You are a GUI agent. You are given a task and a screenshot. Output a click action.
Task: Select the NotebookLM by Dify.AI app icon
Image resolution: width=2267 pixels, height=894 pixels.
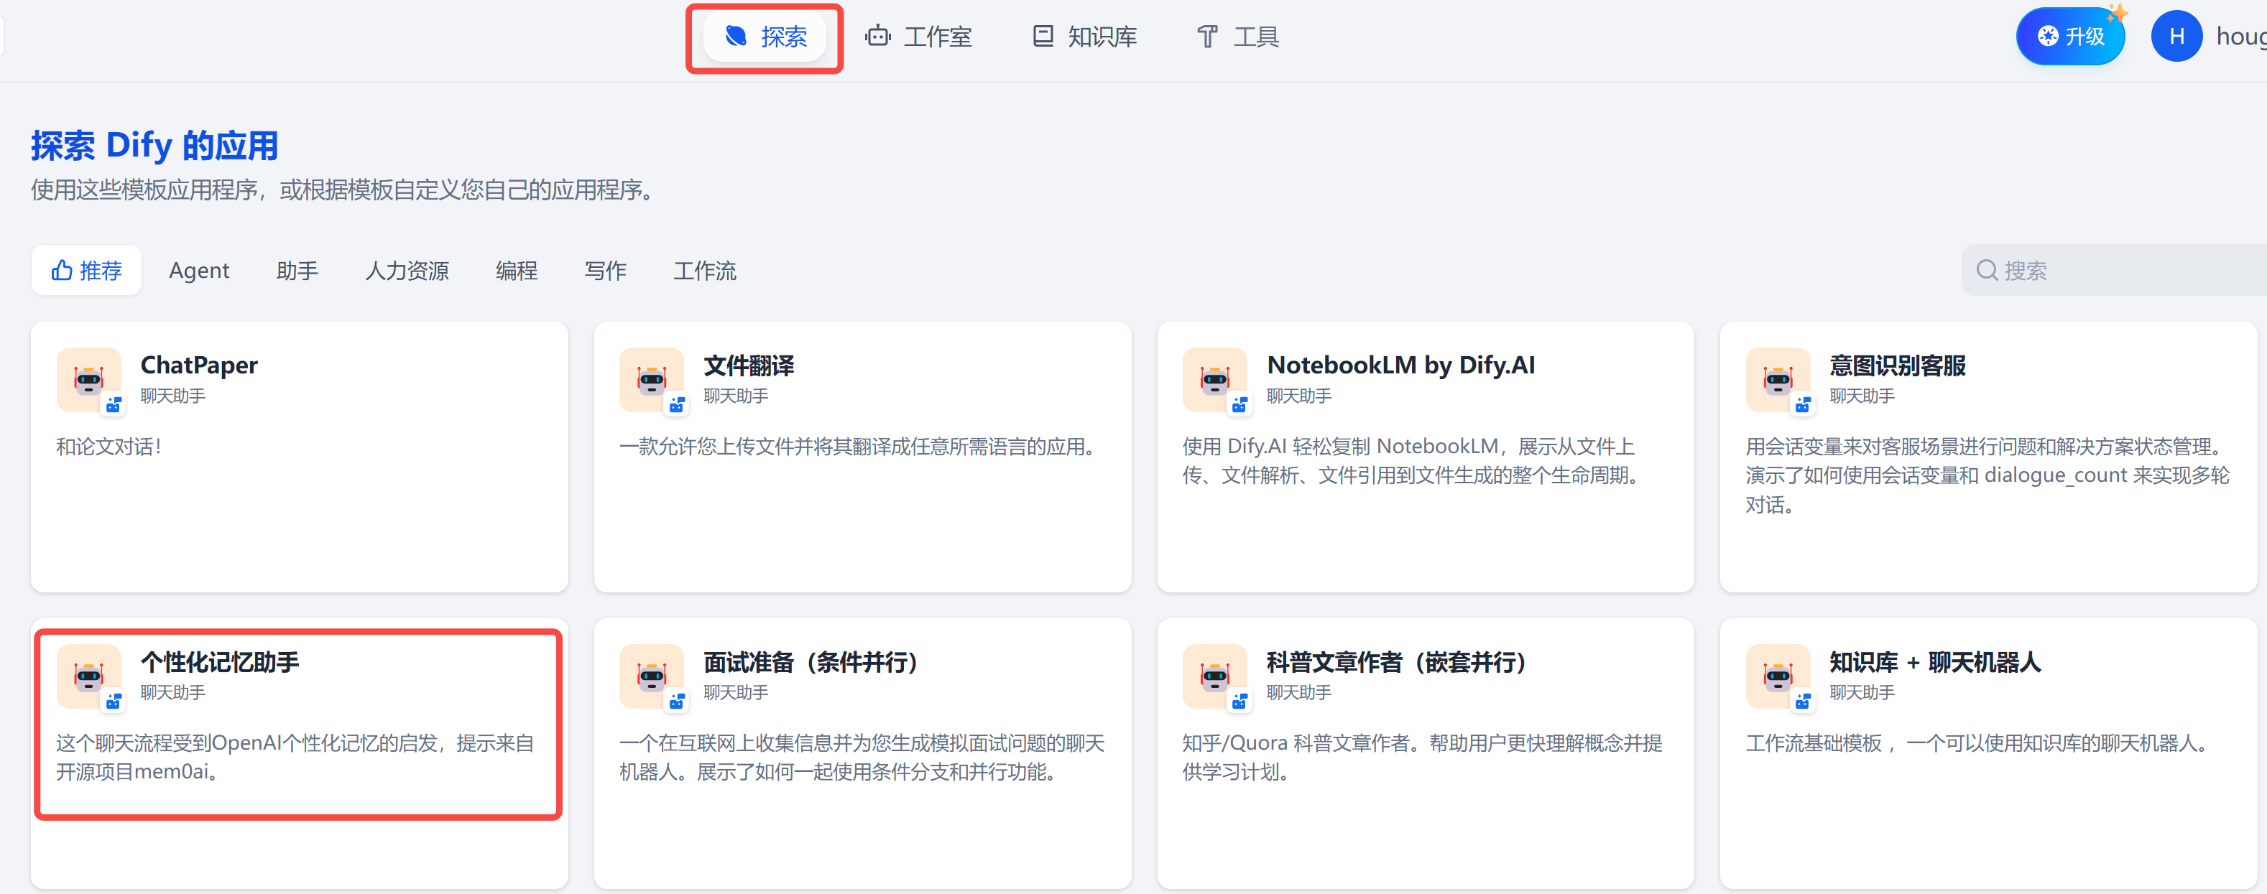(1216, 380)
